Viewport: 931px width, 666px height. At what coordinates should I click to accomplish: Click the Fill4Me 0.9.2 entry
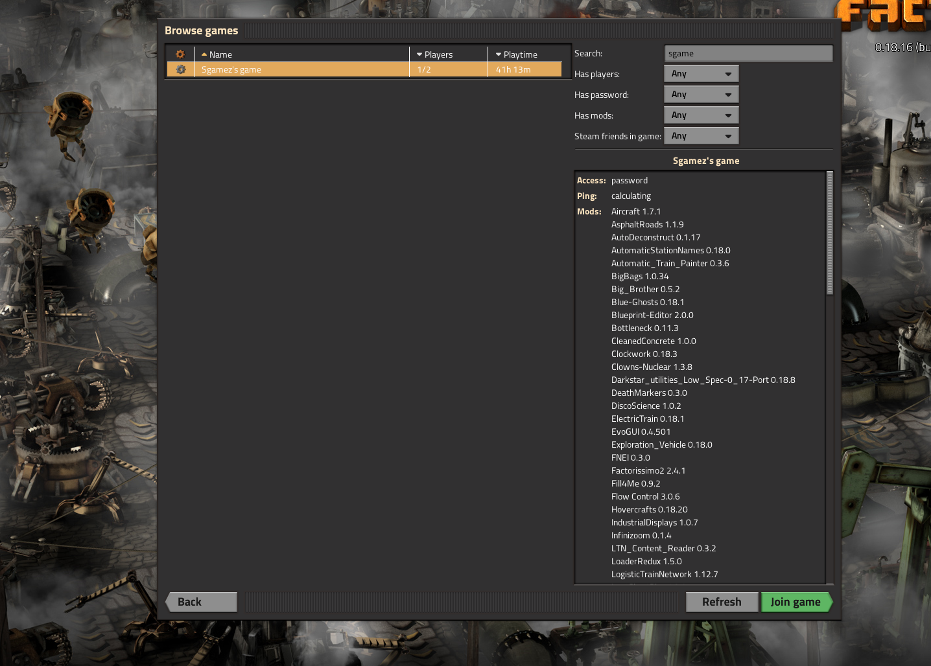pos(635,483)
